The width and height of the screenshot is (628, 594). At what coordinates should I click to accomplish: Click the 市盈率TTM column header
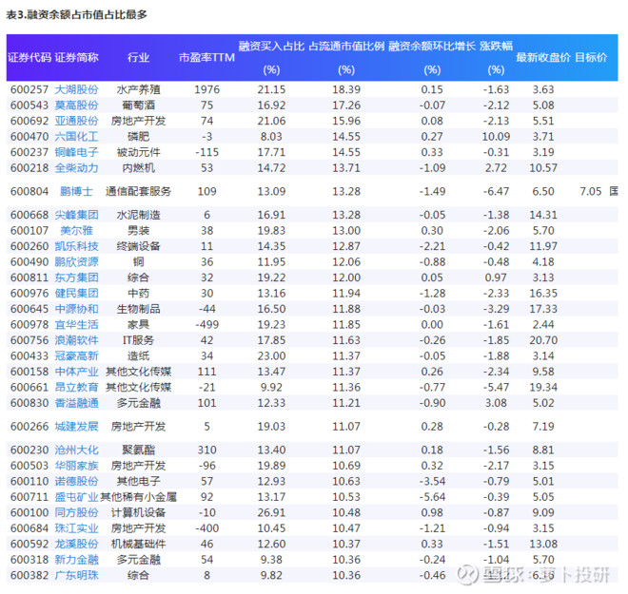pyautogui.click(x=206, y=58)
